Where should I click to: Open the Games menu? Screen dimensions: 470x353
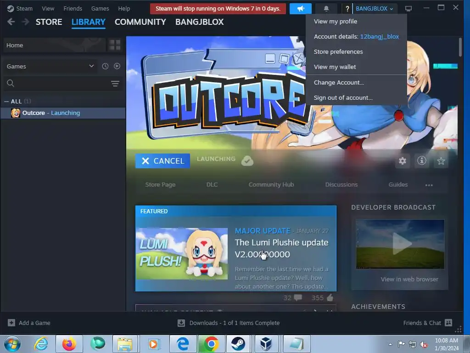point(100,8)
